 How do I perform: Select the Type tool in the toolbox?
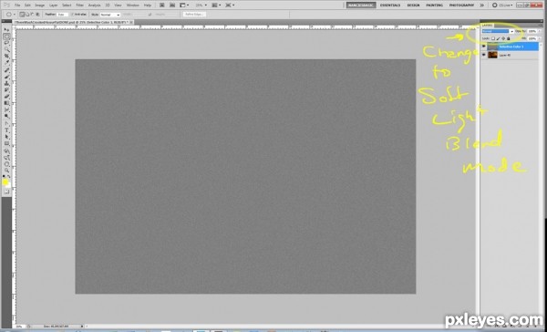(6, 130)
